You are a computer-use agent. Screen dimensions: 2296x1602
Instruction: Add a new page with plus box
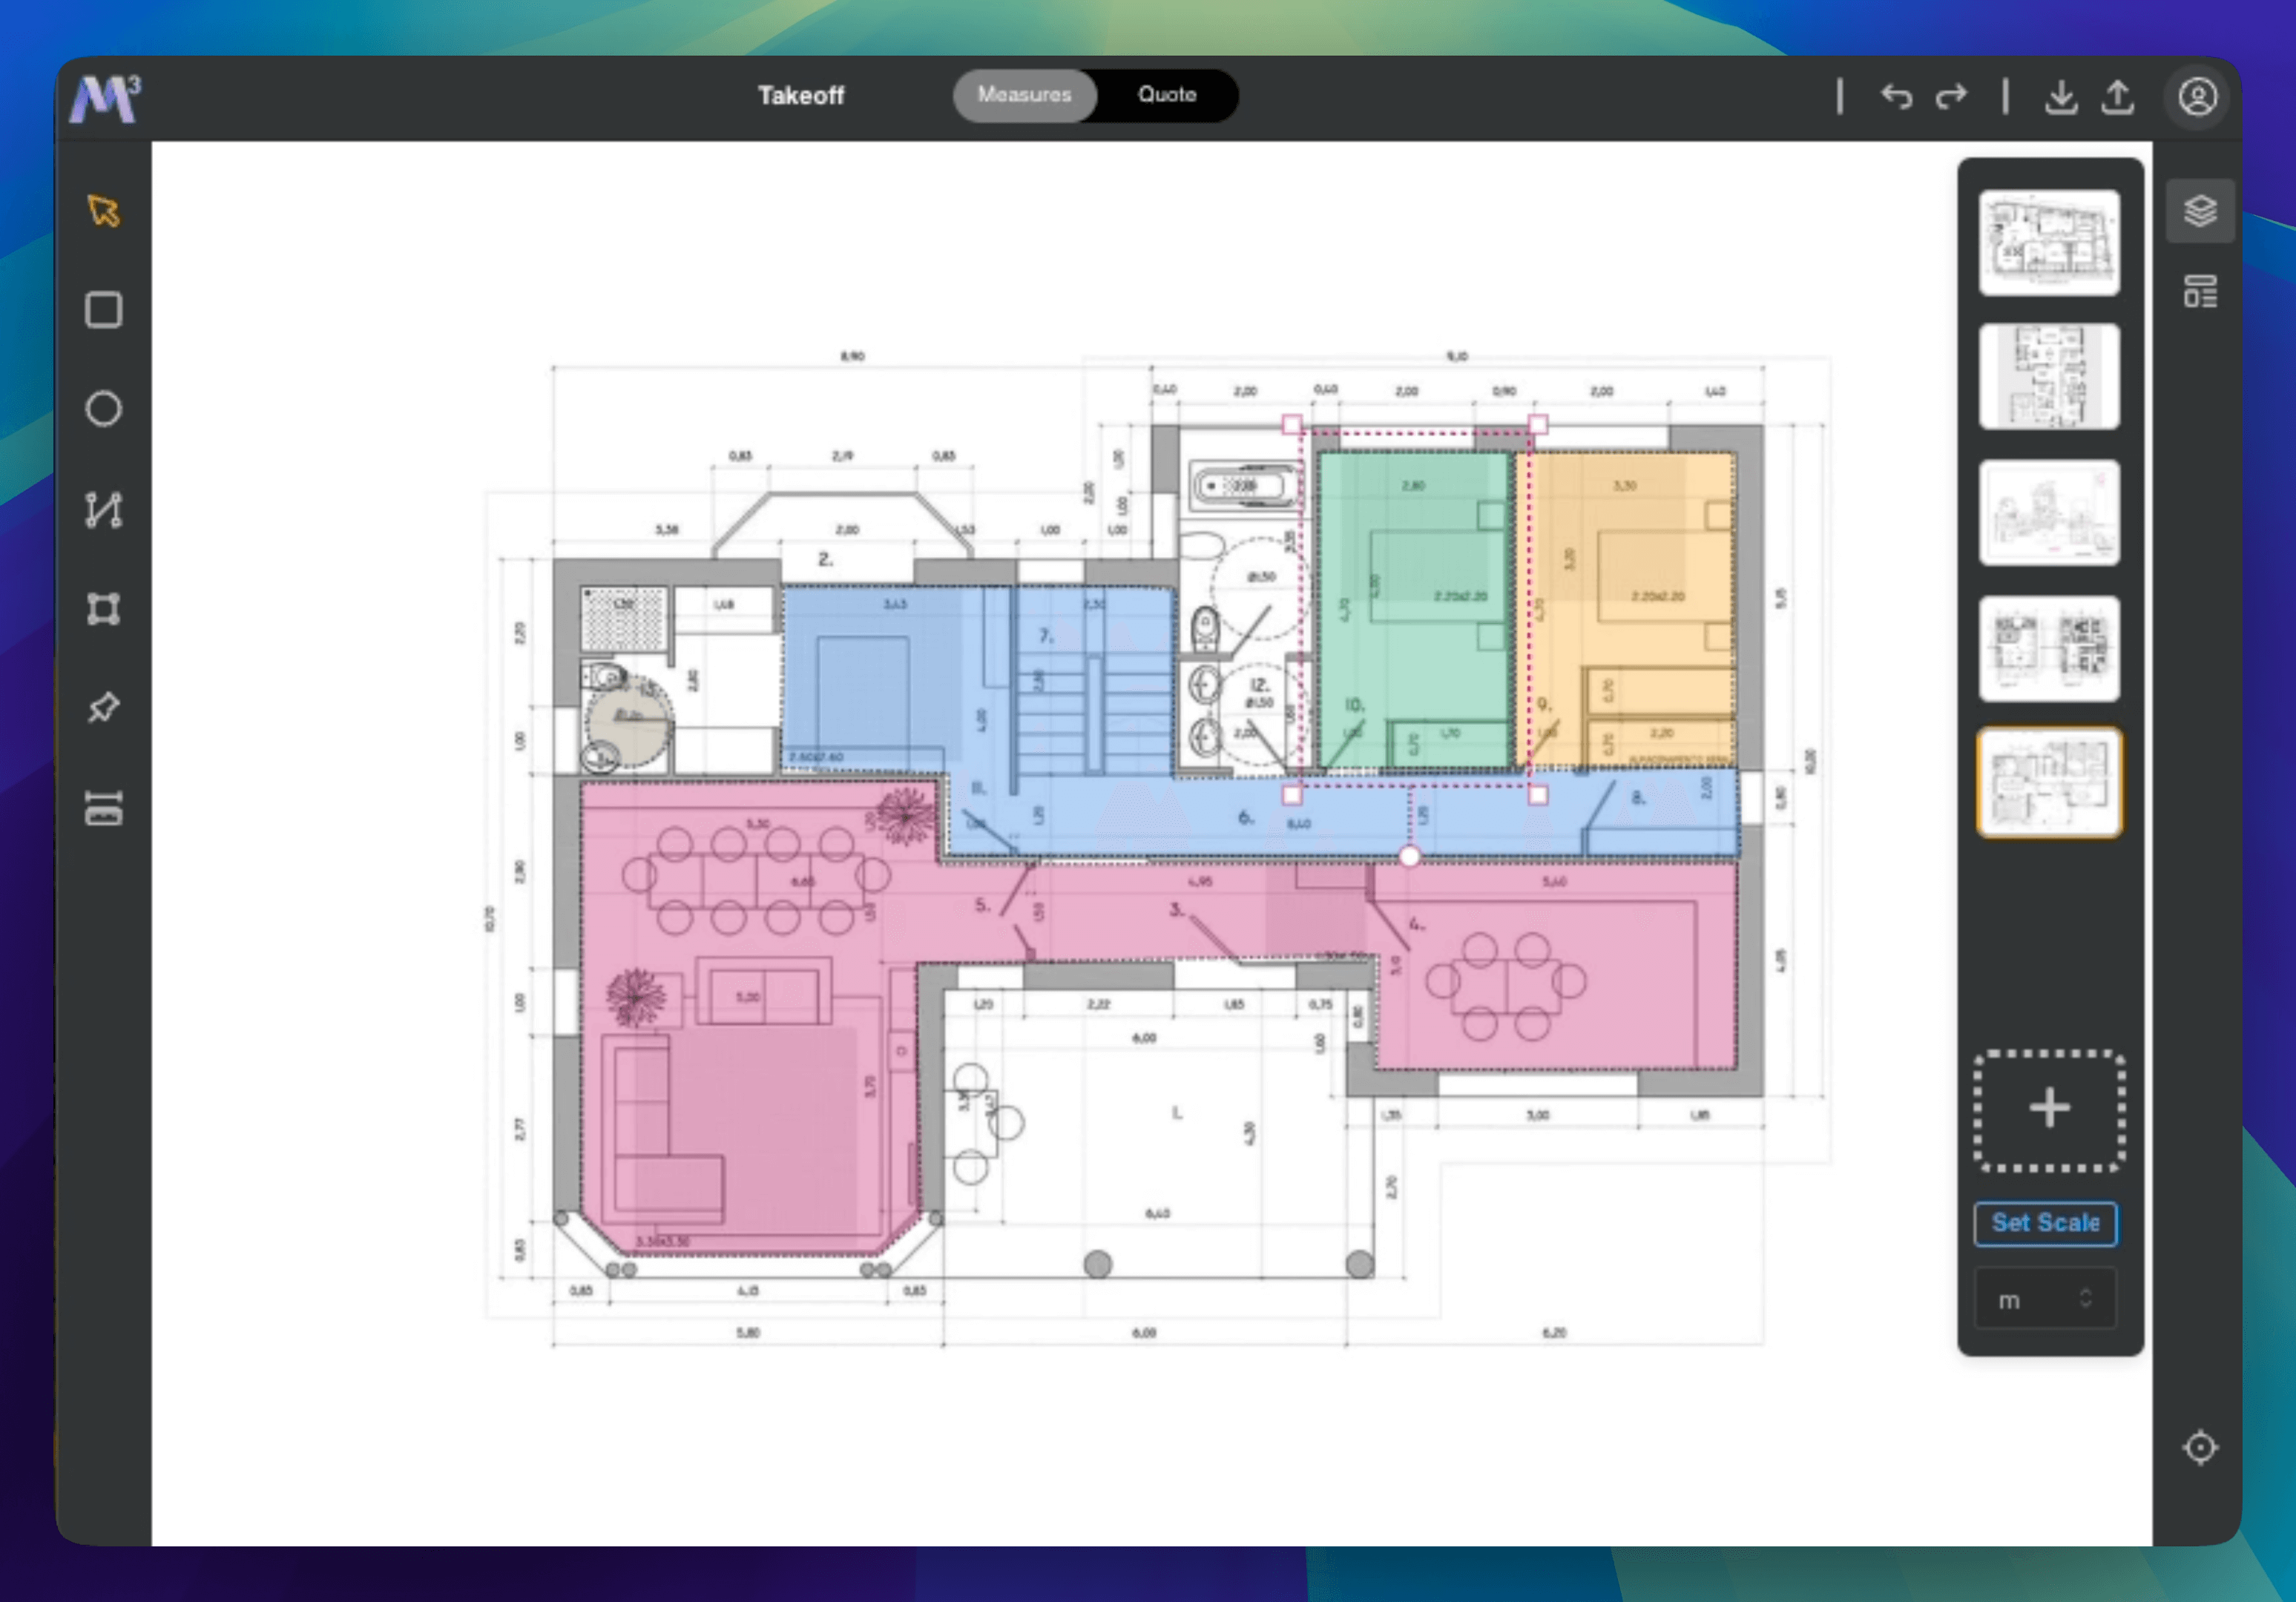click(2048, 1109)
